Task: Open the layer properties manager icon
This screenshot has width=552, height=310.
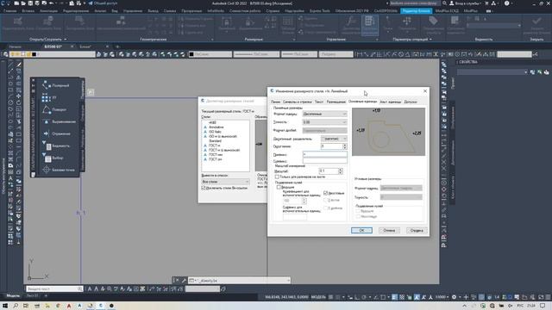Action: (x=6, y=54)
